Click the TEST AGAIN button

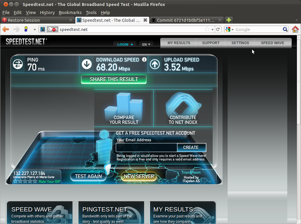88,177
